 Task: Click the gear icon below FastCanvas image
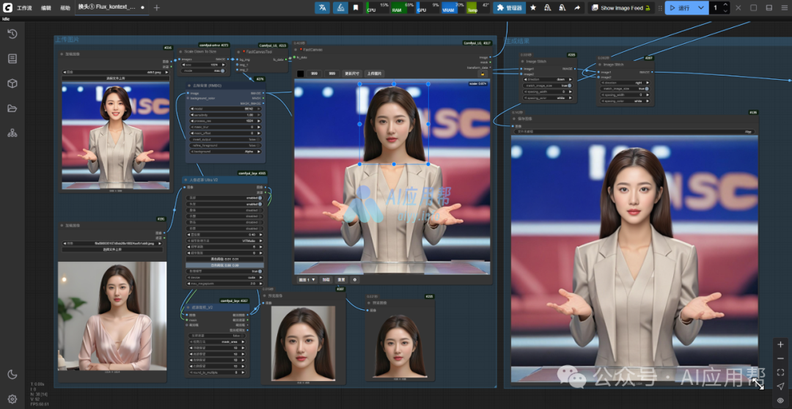[355, 279]
